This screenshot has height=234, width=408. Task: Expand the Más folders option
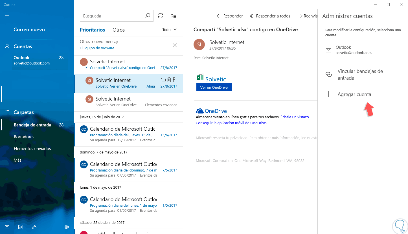click(x=17, y=160)
